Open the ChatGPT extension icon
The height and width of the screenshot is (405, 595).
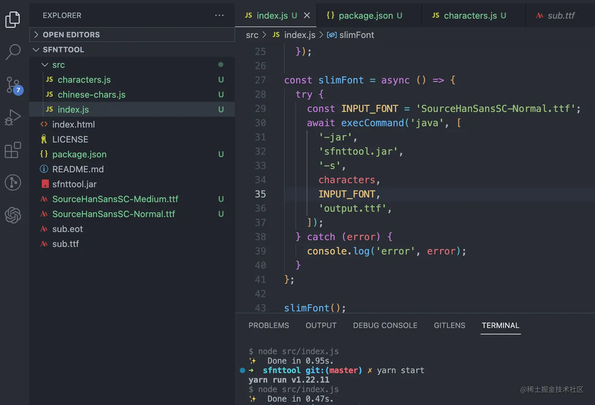(x=13, y=215)
